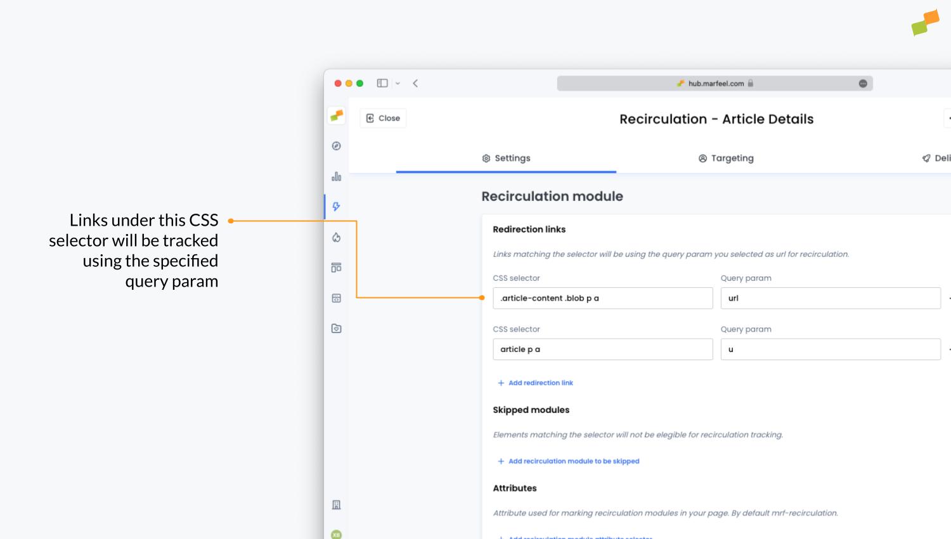The width and height of the screenshot is (951, 539).
Task: Switch to the Targeting tab
Action: point(725,158)
